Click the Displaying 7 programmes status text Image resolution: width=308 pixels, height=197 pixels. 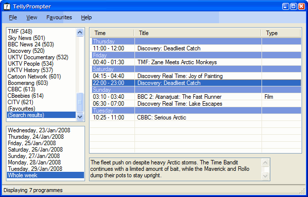tap(33, 190)
